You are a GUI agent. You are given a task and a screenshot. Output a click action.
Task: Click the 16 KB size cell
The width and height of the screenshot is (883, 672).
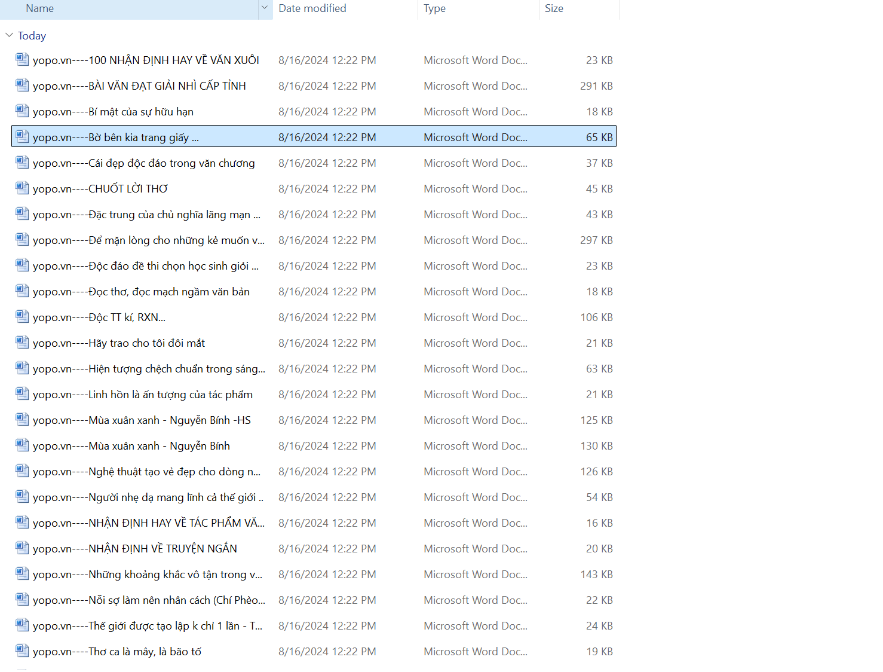click(599, 523)
